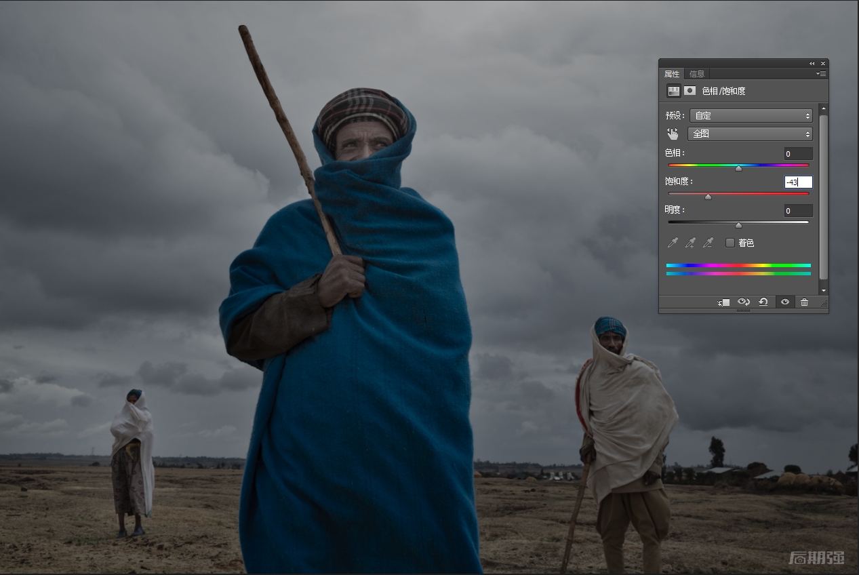
Task: Select the subtract-from-sample eyedropper
Action: (x=708, y=243)
